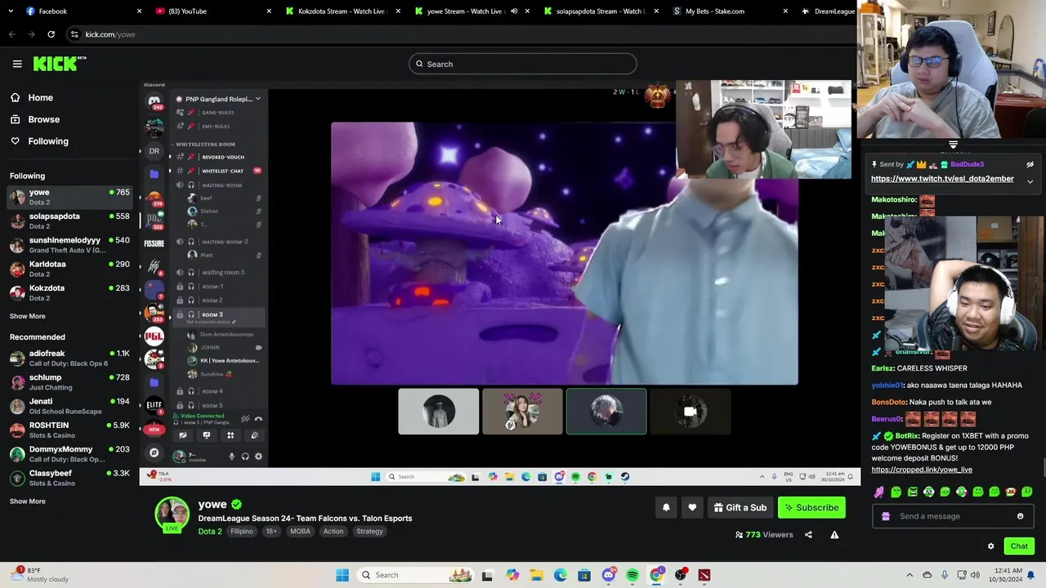Open site info icon in address bar
Screen dimensions: 1046x588
point(74,34)
